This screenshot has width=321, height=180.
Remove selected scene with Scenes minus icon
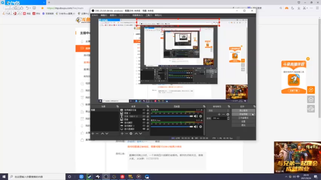click(x=97, y=134)
